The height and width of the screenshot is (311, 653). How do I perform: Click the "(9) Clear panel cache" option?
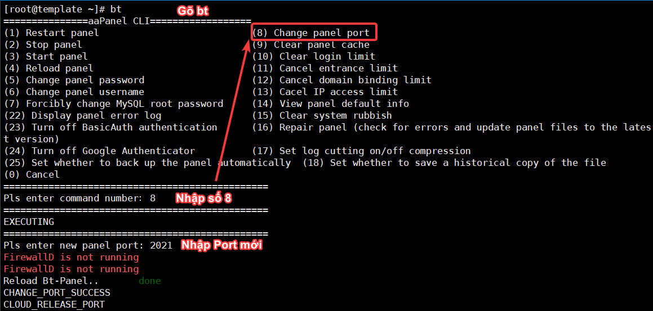tap(310, 44)
